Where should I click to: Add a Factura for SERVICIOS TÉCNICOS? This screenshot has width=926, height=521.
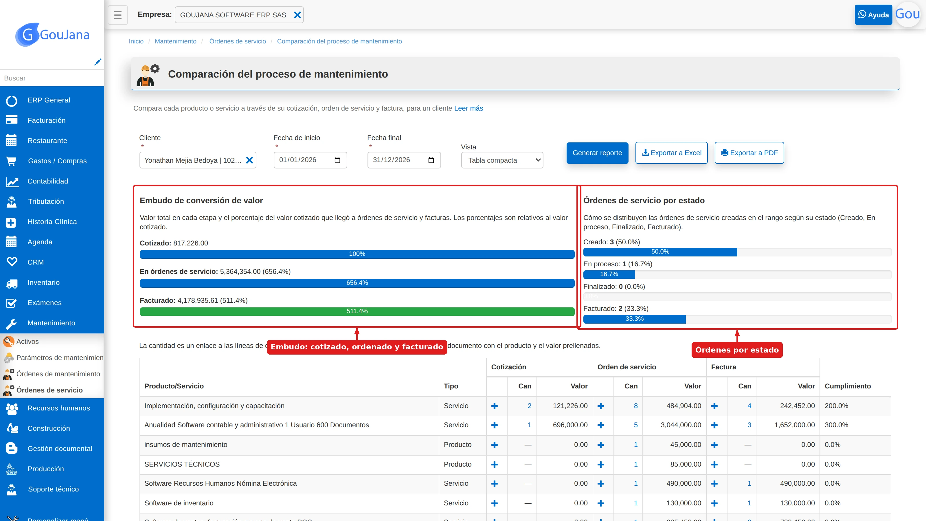(714, 464)
